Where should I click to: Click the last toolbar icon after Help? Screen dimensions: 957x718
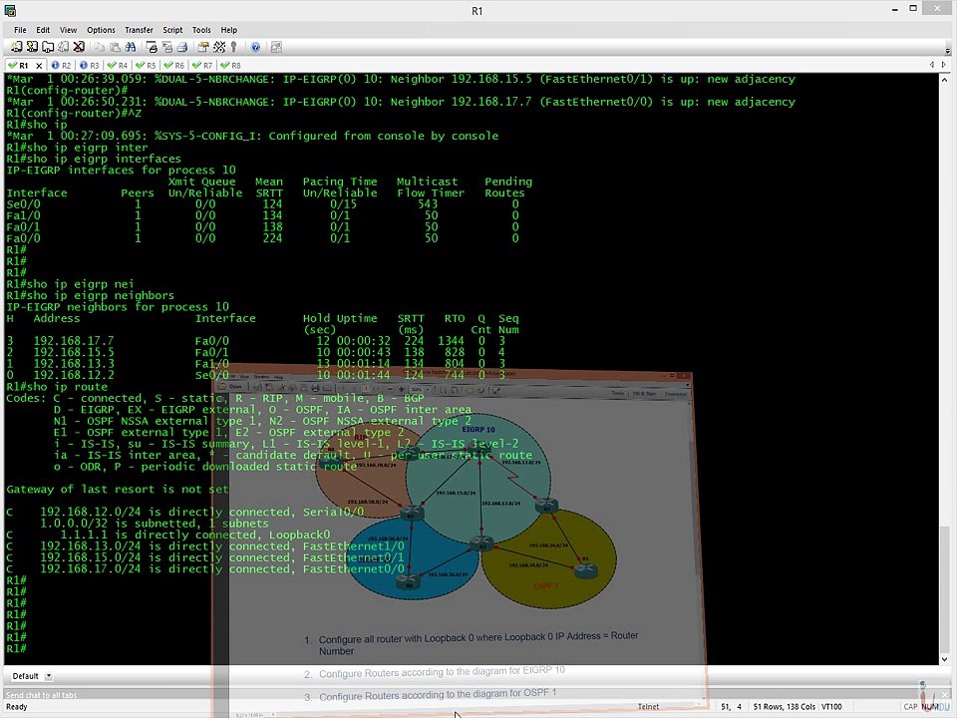[276, 47]
